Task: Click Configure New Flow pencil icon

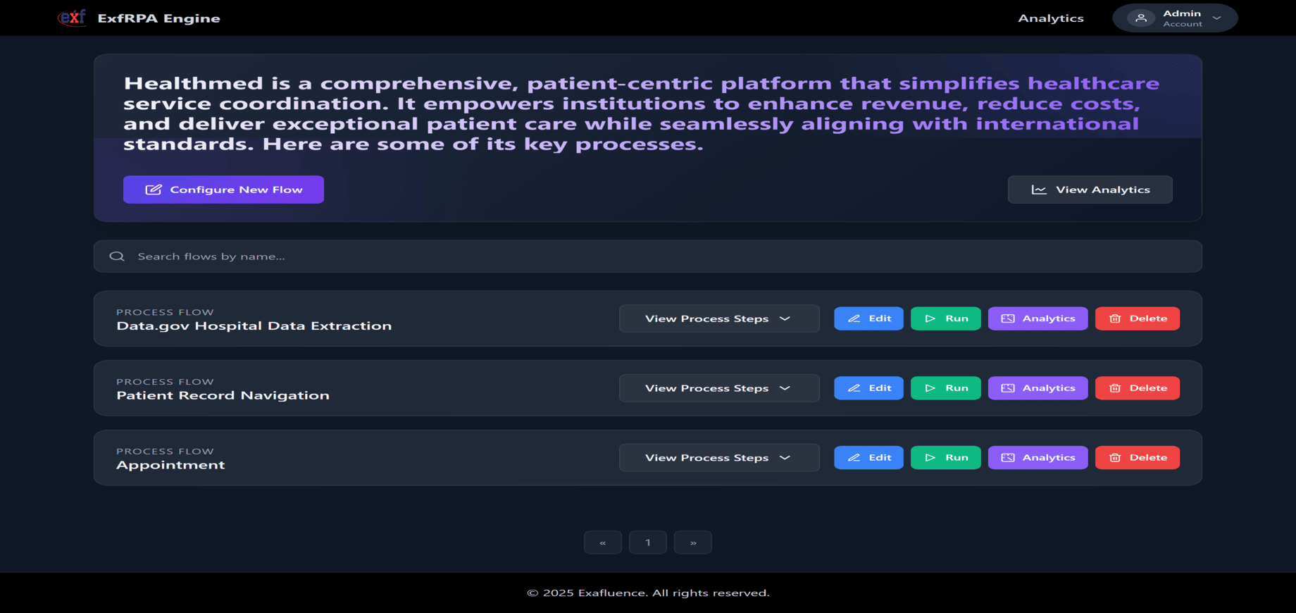Action: (x=154, y=190)
